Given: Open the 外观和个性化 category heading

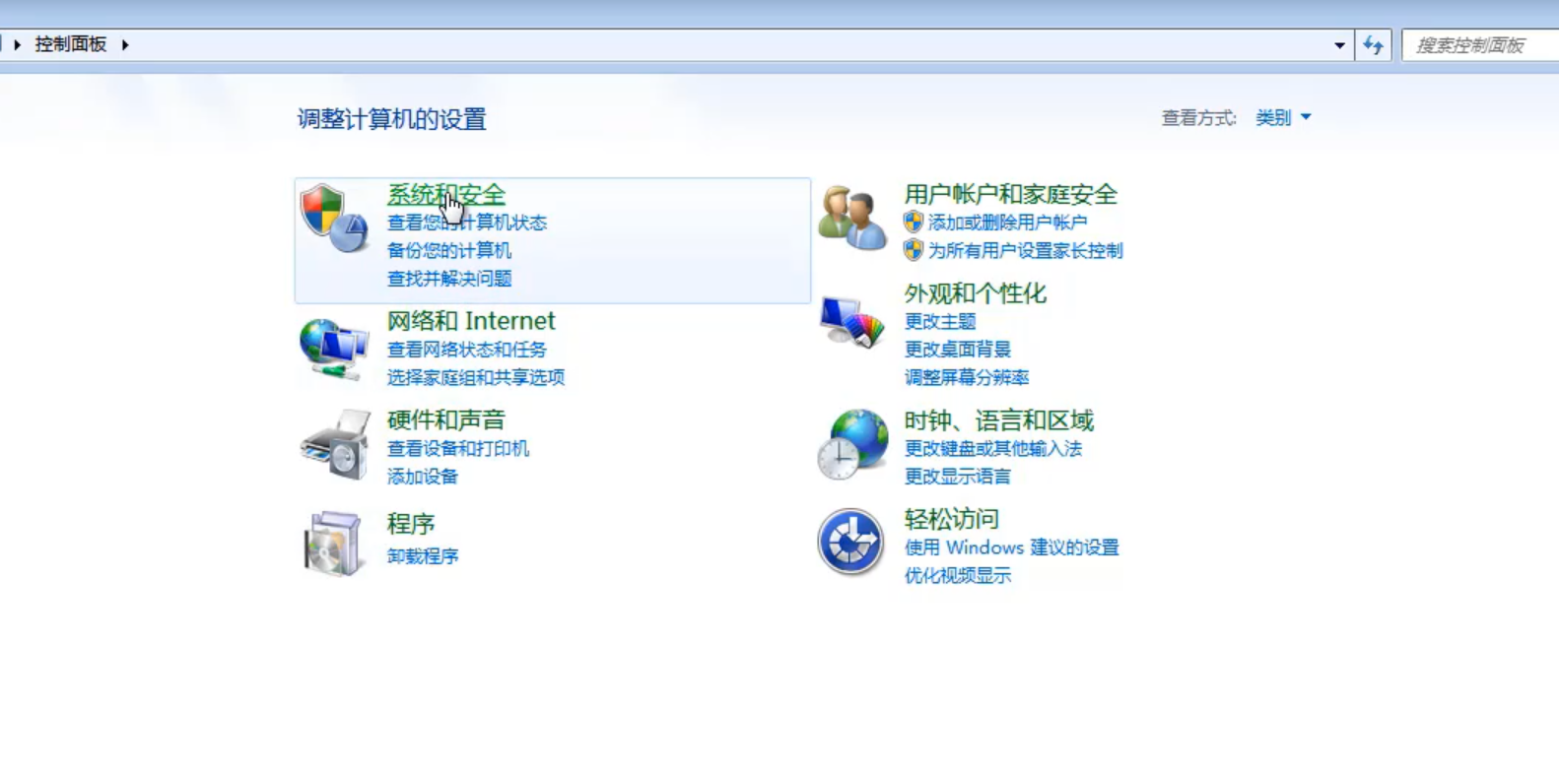Looking at the screenshot, I should coord(976,293).
